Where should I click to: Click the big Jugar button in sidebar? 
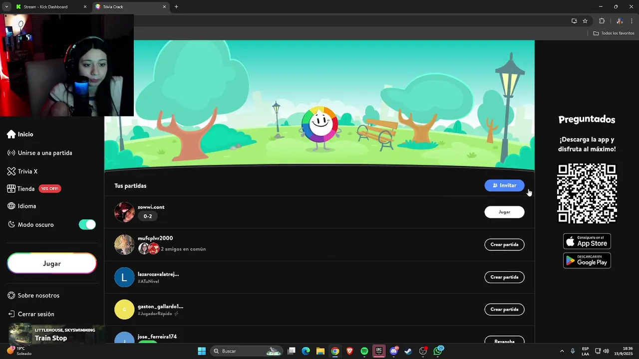52,263
